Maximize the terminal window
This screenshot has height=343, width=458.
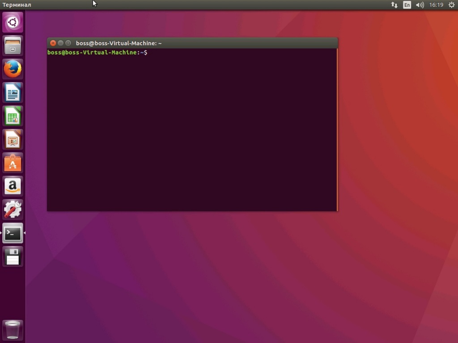[68, 43]
